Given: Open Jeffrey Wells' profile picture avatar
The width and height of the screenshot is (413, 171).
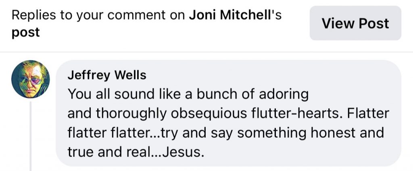Looking at the screenshot, I should point(31,79).
